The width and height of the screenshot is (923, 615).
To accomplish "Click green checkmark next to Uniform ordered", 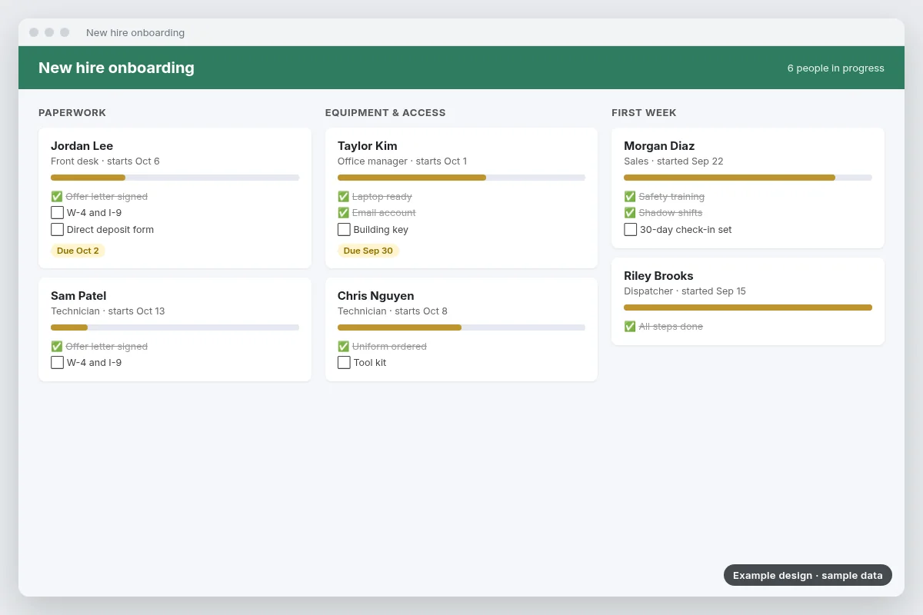I will click(344, 347).
